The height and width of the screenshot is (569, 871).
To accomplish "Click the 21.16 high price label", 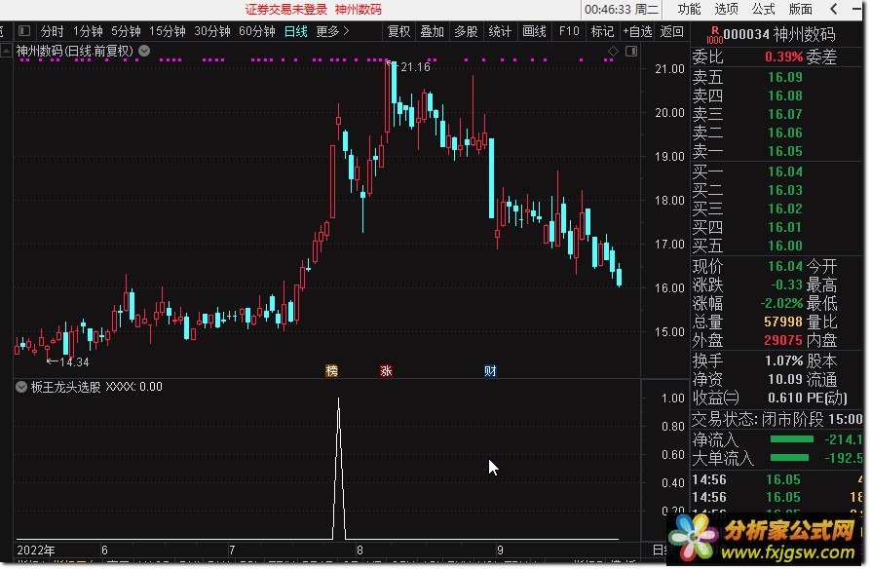I will [415, 67].
